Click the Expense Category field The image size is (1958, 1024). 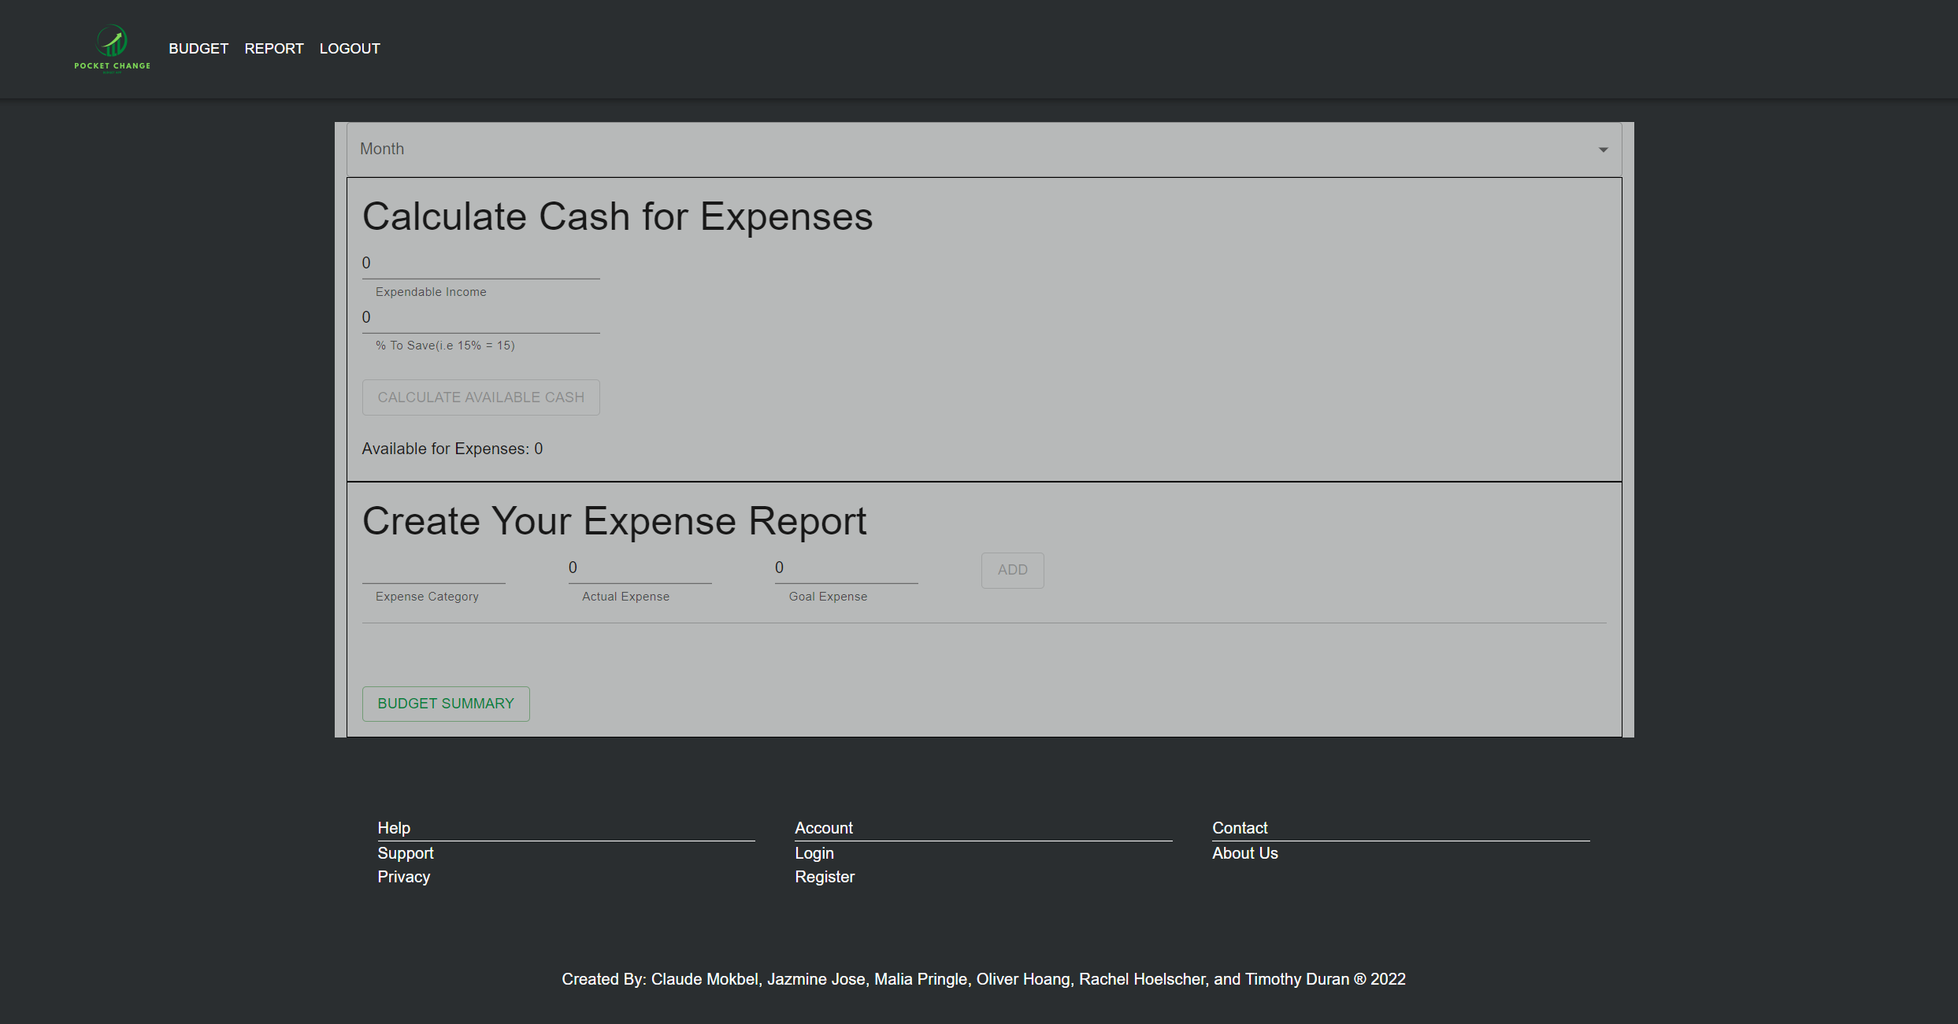(x=432, y=568)
